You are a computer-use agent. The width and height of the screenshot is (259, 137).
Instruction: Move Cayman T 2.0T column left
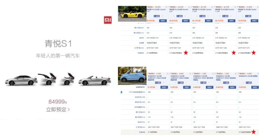point(197,16)
